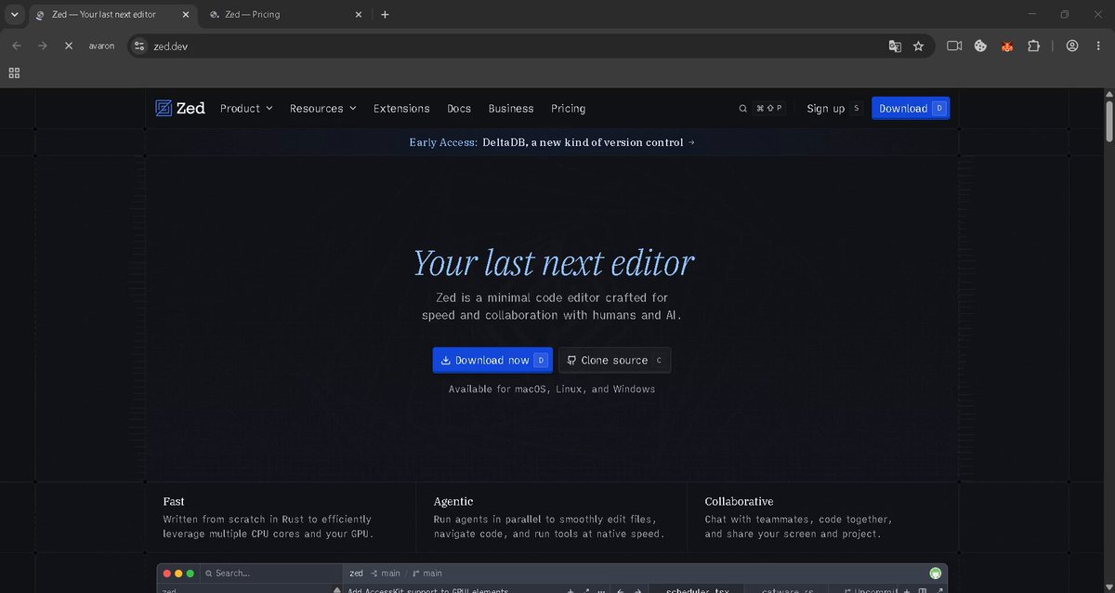The width and height of the screenshot is (1115, 593).
Task: Open the Chrome three-dot menu
Action: coord(1098,46)
